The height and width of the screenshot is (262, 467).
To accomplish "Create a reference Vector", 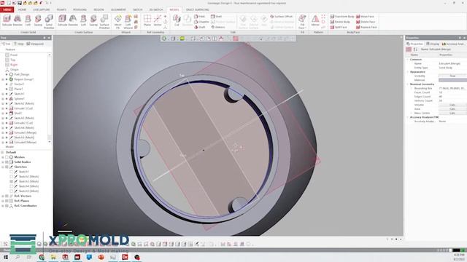I will (158, 21).
